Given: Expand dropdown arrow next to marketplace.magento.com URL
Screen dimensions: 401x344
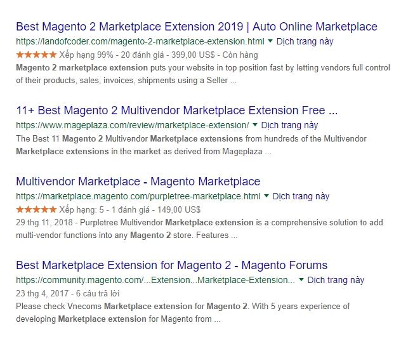Looking at the screenshot, I should point(266,196).
